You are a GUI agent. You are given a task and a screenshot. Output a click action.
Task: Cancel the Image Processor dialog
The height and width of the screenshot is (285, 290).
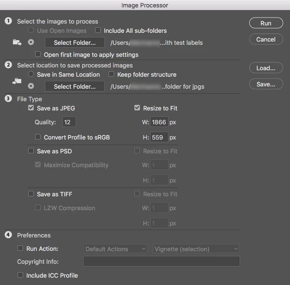click(266, 39)
